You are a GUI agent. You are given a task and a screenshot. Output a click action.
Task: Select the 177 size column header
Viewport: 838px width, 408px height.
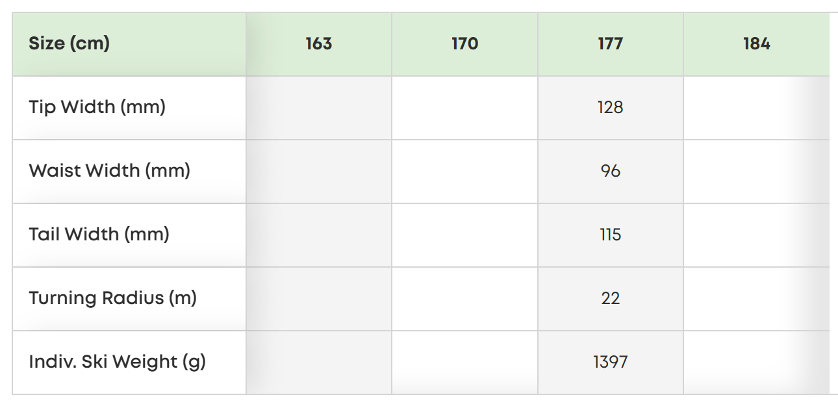click(x=611, y=44)
